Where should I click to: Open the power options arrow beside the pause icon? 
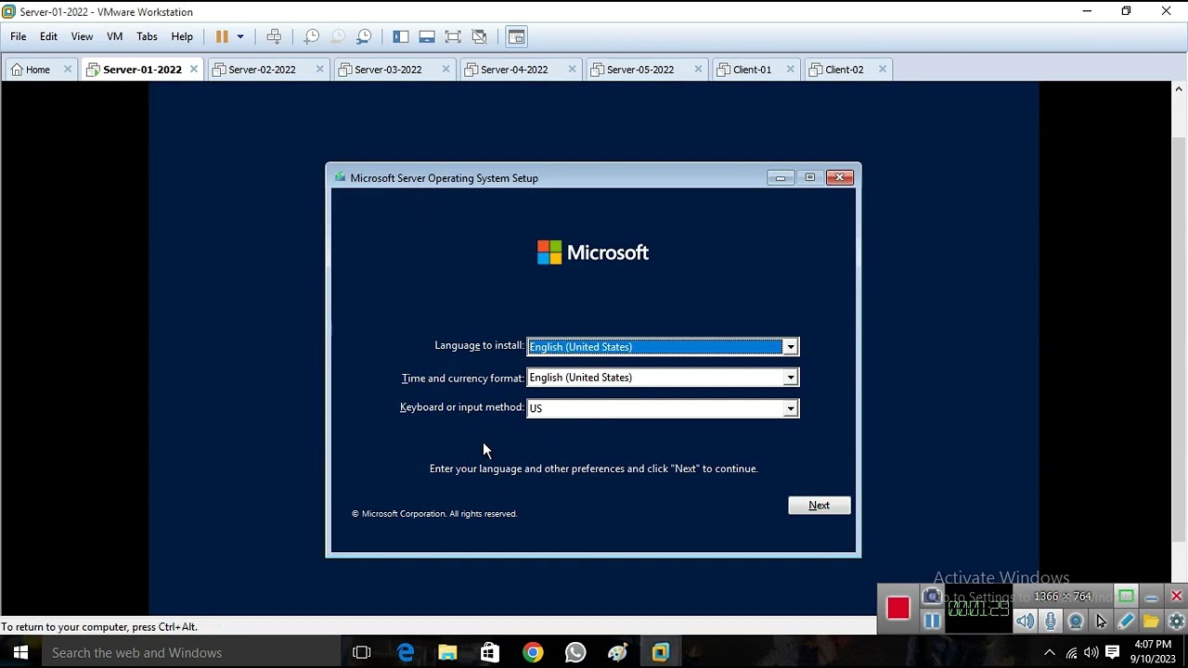pyautogui.click(x=240, y=36)
